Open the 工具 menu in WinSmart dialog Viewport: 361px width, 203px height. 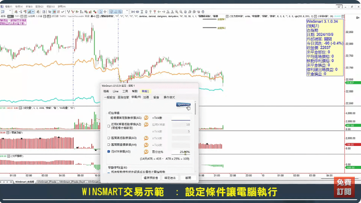[125, 91]
